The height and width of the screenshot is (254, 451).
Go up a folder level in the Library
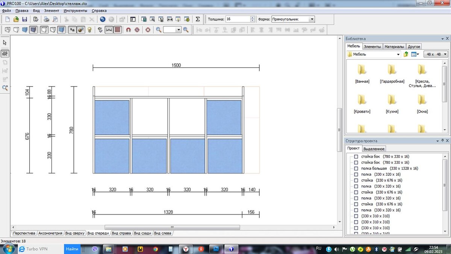click(x=406, y=54)
